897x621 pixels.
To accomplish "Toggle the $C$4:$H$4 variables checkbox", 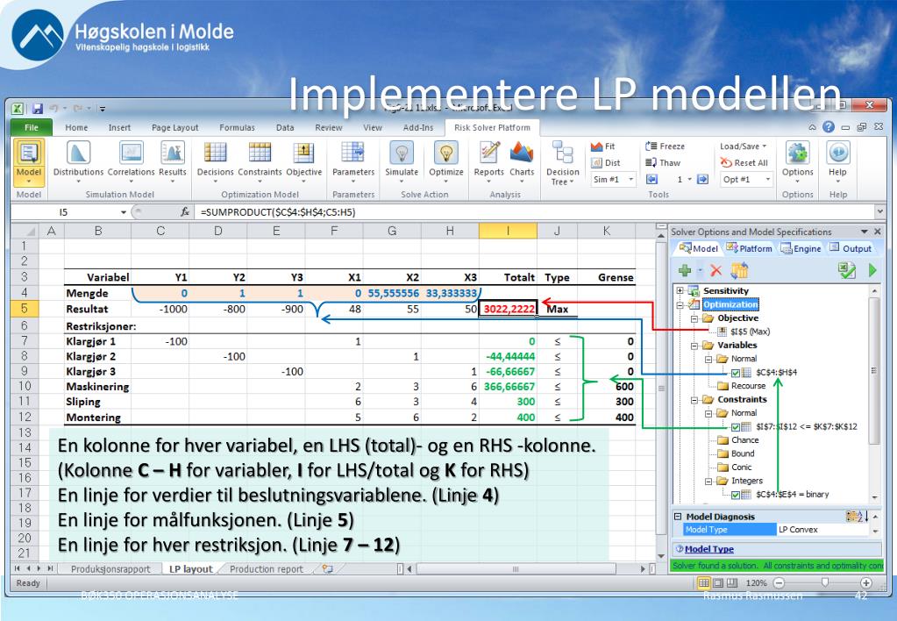I will [x=736, y=373].
